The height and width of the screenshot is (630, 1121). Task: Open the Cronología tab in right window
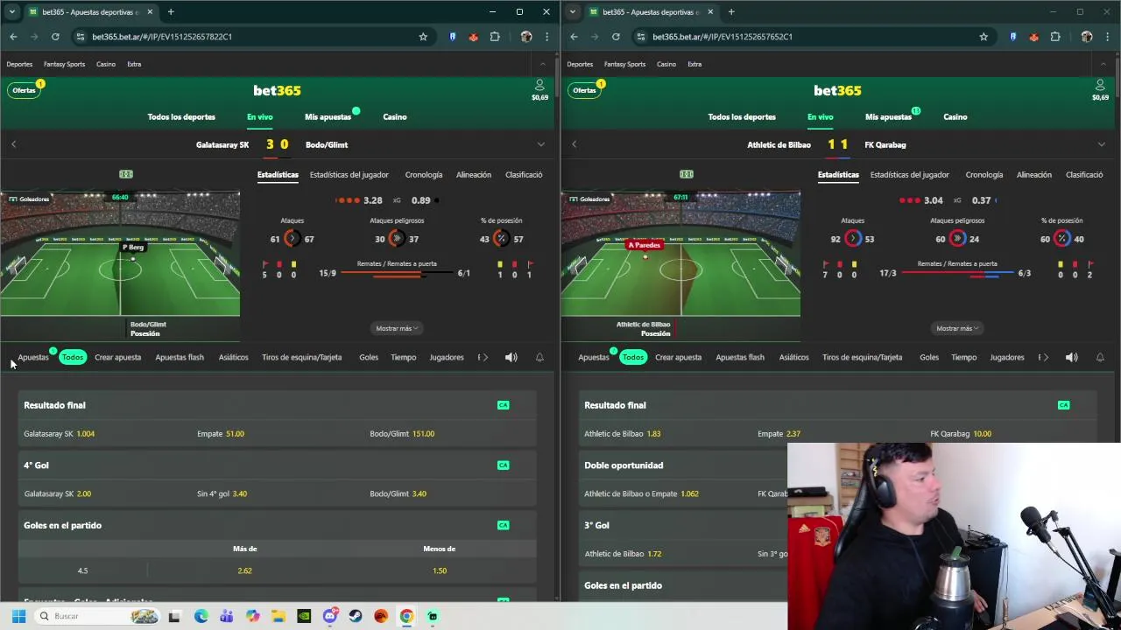(x=984, y=174)
